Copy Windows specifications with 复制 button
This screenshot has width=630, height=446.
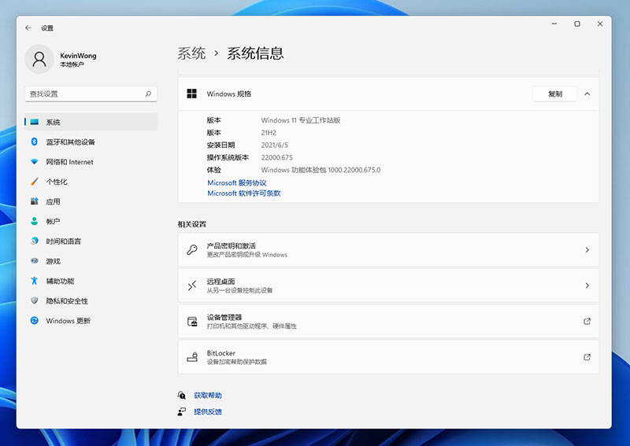(x=554, y=94)
